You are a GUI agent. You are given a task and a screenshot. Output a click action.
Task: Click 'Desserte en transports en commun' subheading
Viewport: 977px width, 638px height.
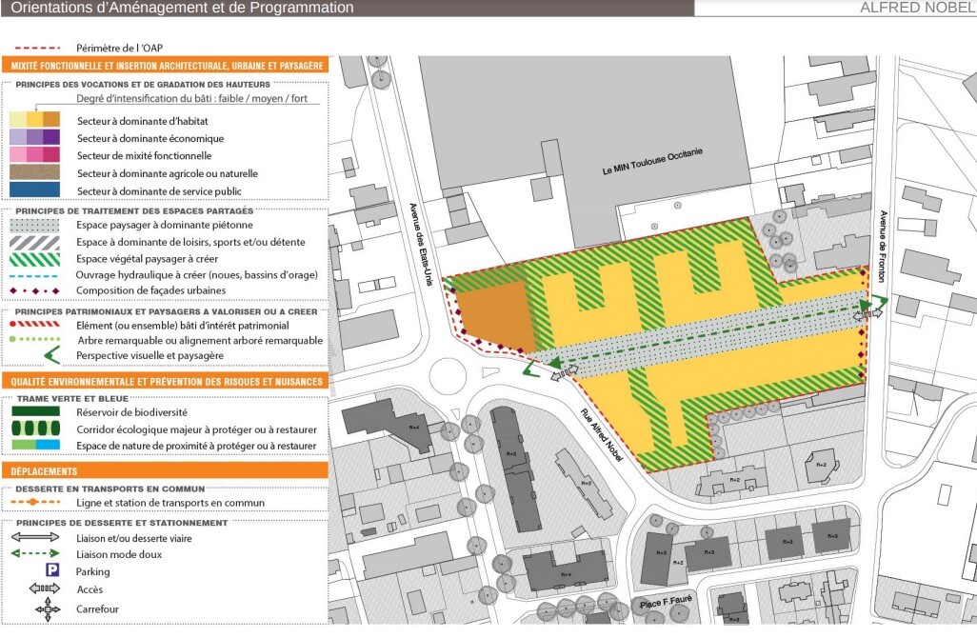[110, 488]
